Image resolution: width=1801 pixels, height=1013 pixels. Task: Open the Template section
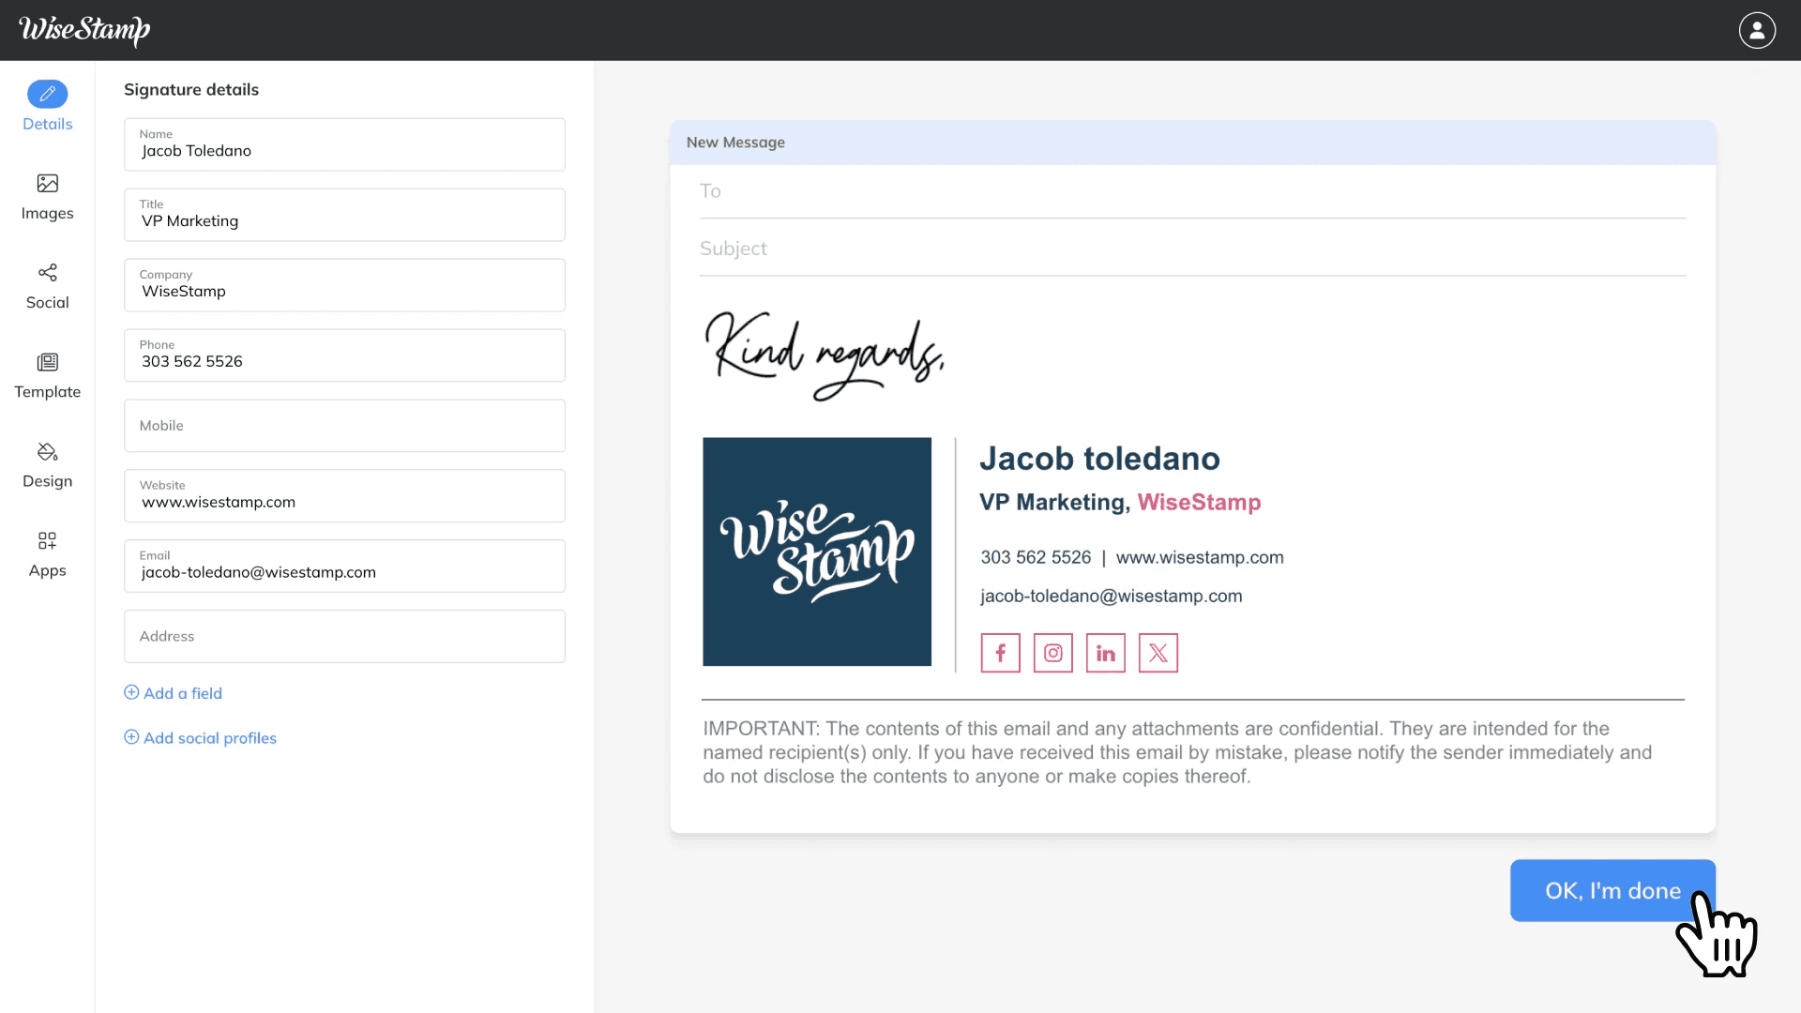point(47,374)
